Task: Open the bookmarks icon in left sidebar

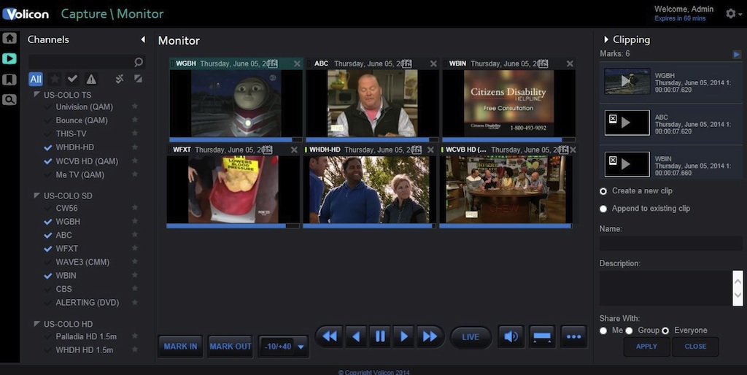Action: 9,79
